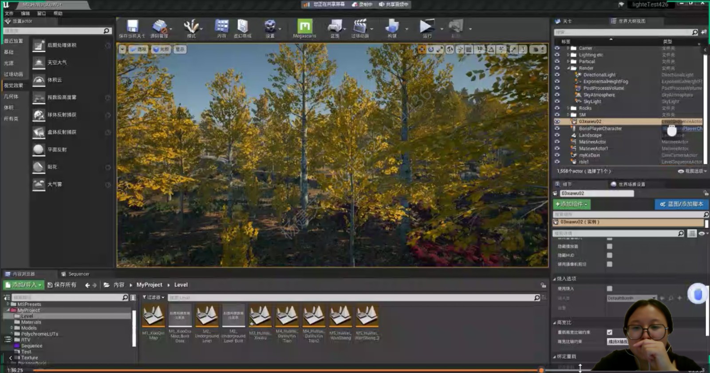Screen dimensions: 710x373
Task: Collapse the Render folder in outliner
Action: pos(568,68)
